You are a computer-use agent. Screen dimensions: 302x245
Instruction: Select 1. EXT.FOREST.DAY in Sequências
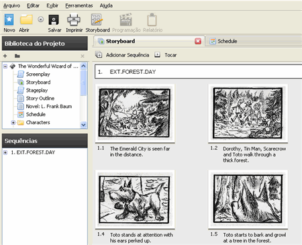pos(33,152)
